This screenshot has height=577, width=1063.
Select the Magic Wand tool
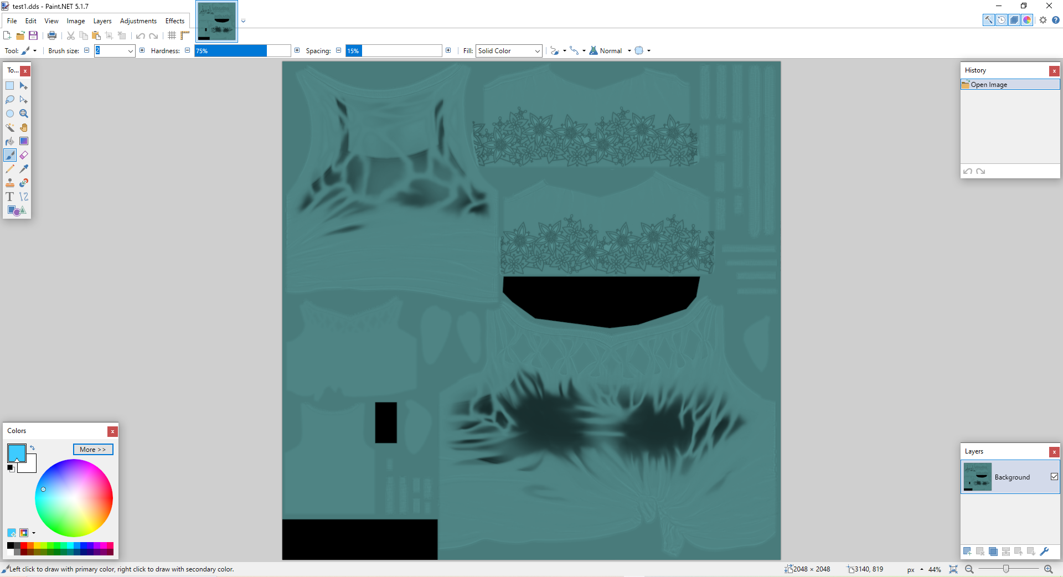(x=10, y=127)
